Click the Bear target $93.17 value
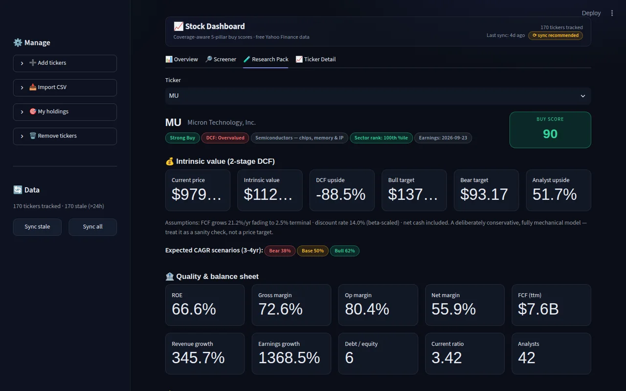Viewport: 626px width, 391px height. tap(484, 195)
